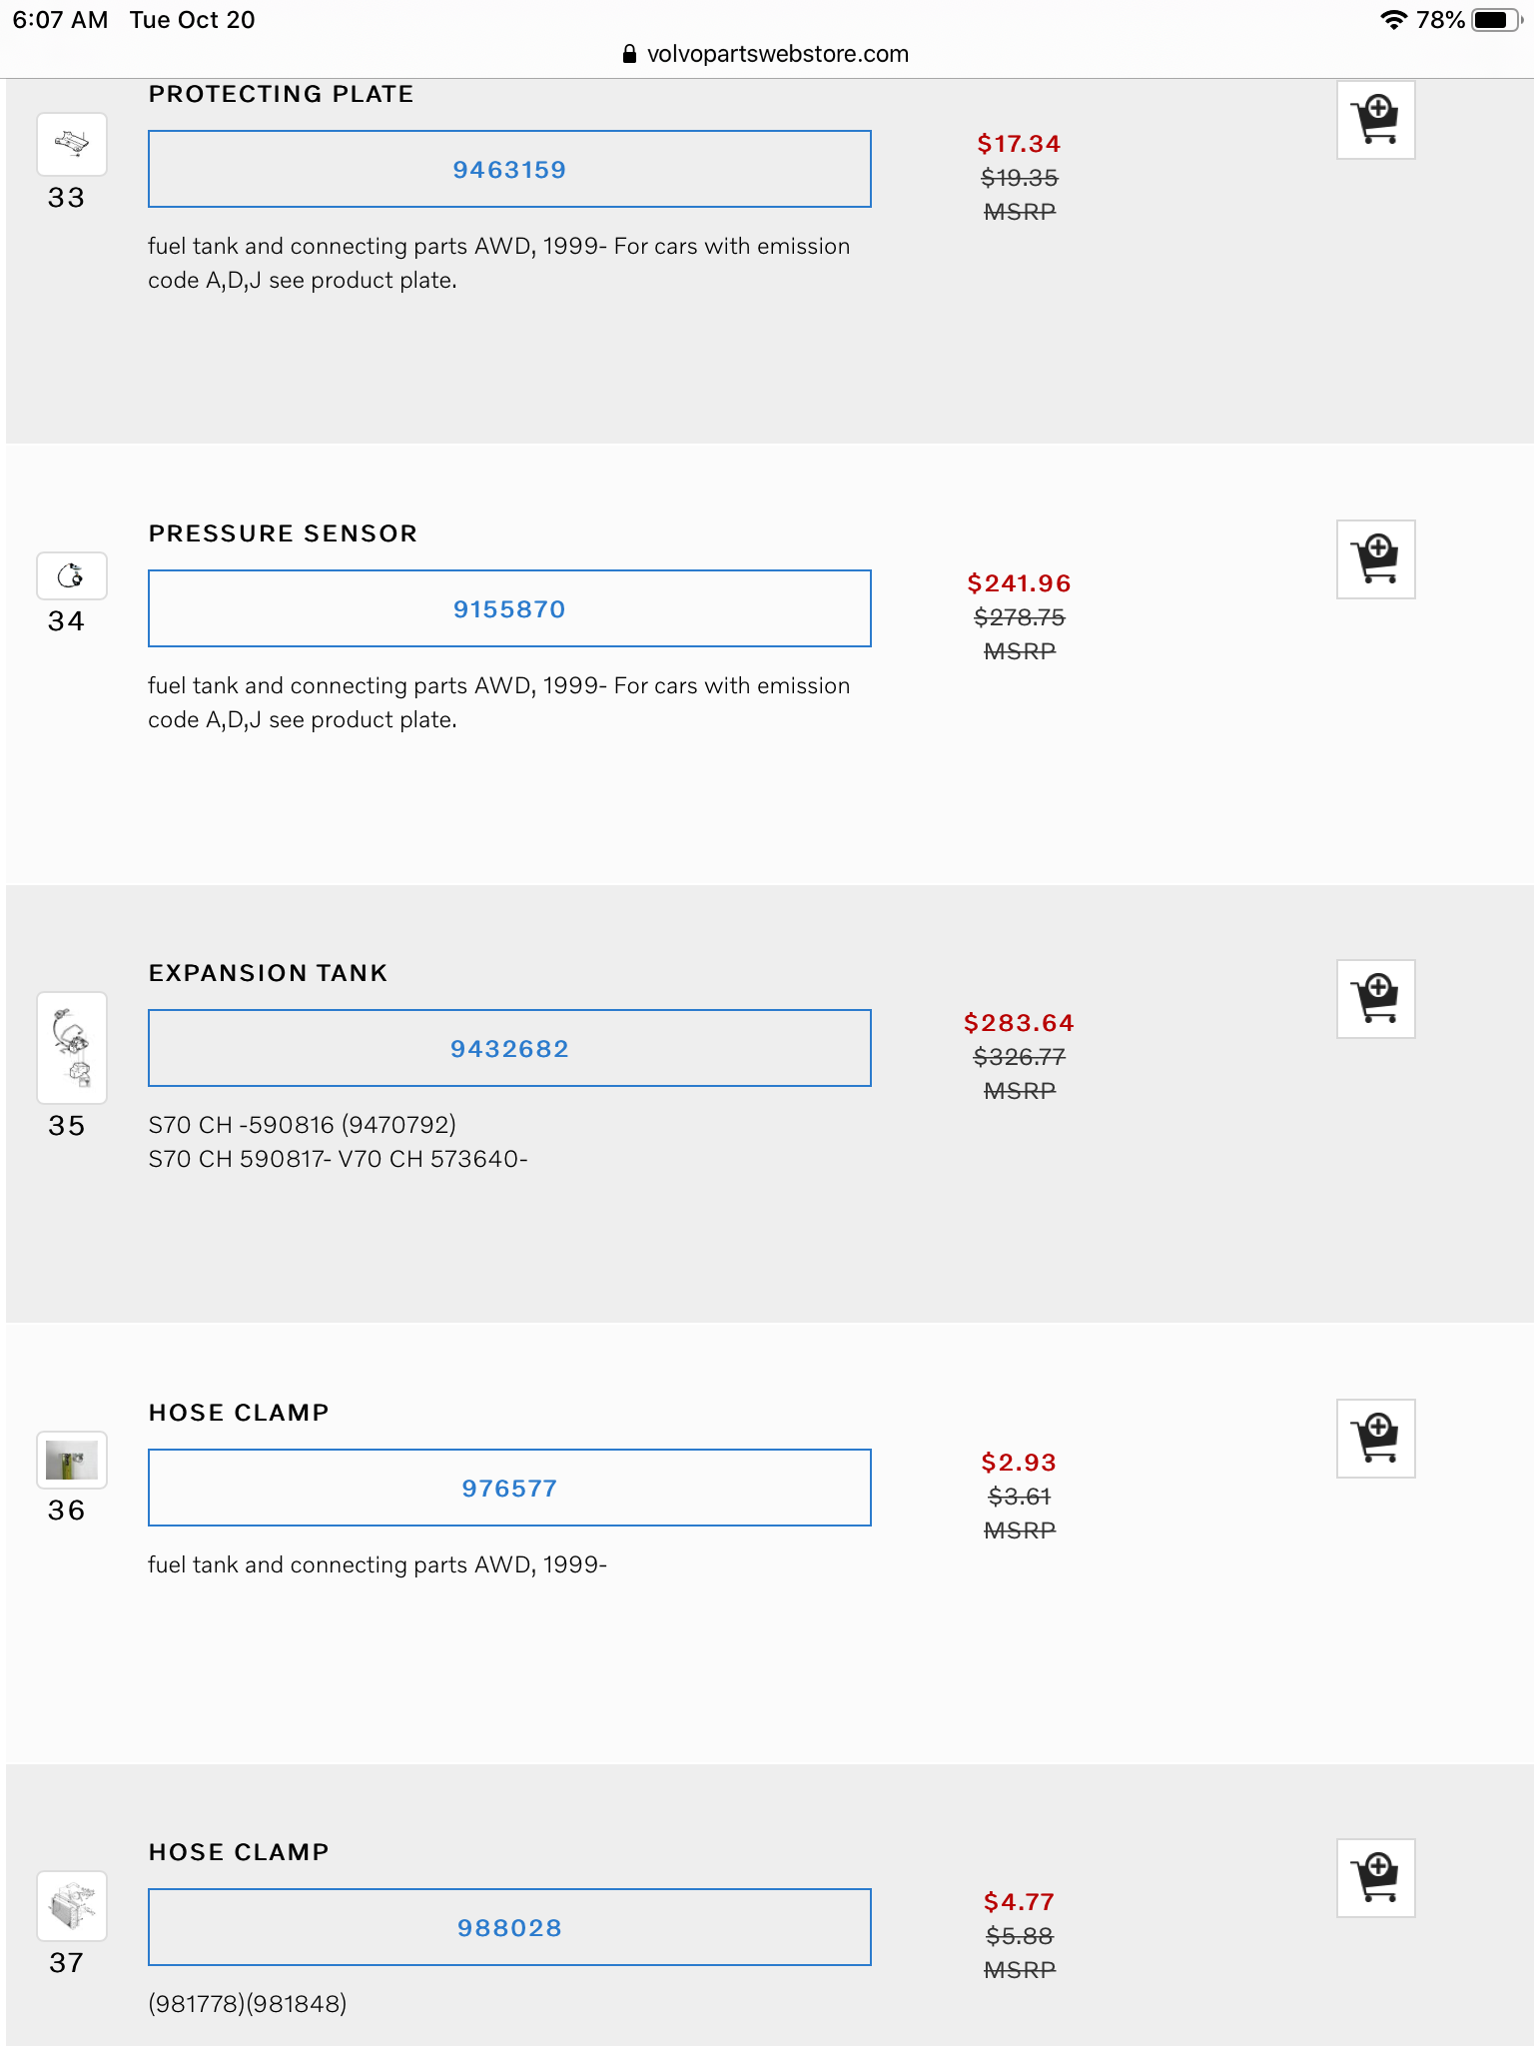Open part number 976577 link
Screen dimensions: 1534x2046
point(509,1489)
